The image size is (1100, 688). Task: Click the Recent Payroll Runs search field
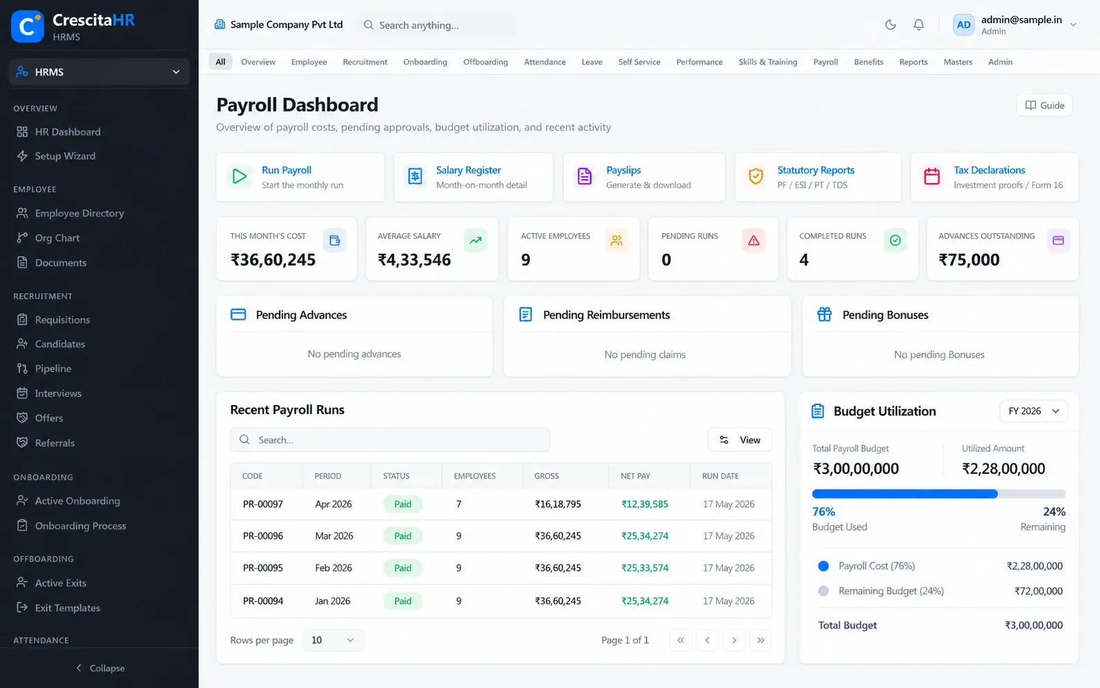pyautogui.click(x=390, y=440)
